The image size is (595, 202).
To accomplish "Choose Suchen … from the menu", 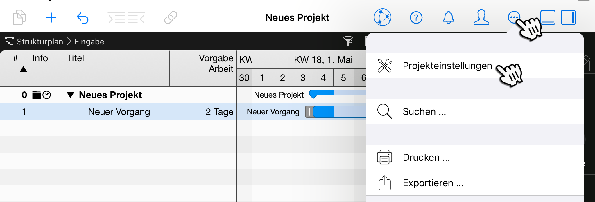I will click(475, 111).
